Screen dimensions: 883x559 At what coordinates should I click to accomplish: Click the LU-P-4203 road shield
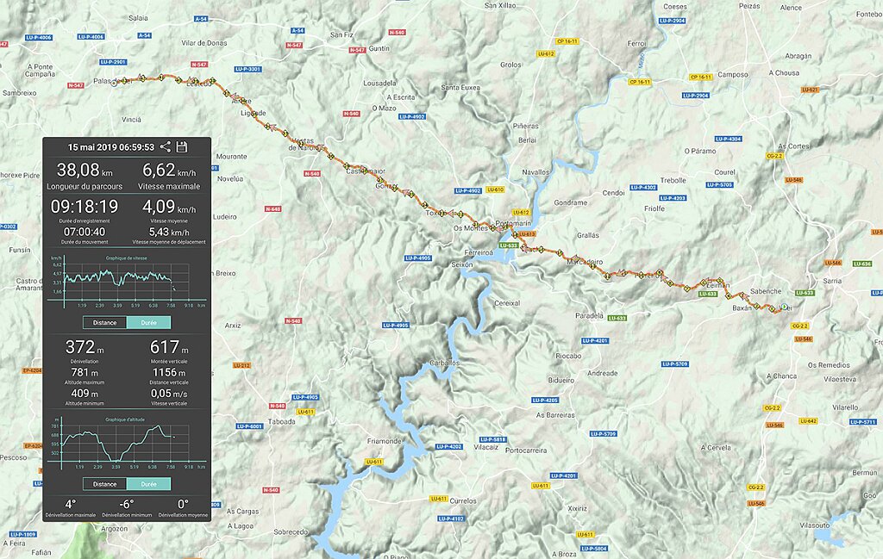click(673, 198)
